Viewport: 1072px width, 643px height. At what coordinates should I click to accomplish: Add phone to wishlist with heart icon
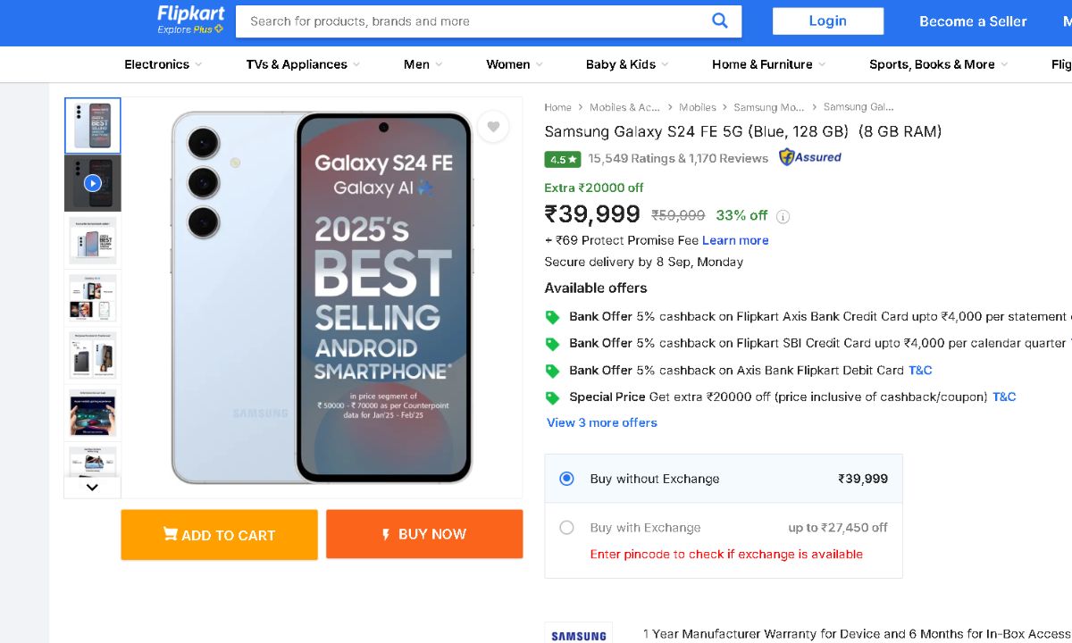tap(493, 127)
